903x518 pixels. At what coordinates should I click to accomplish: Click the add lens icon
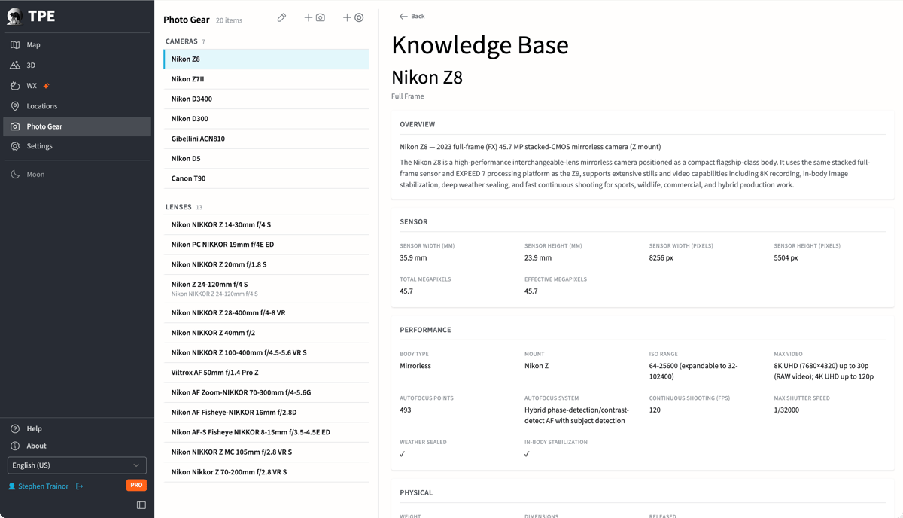354,17
